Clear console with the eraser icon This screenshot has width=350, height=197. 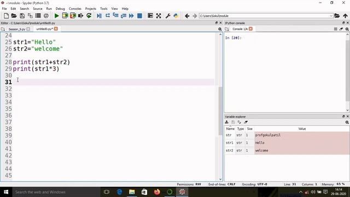point(341,29)
